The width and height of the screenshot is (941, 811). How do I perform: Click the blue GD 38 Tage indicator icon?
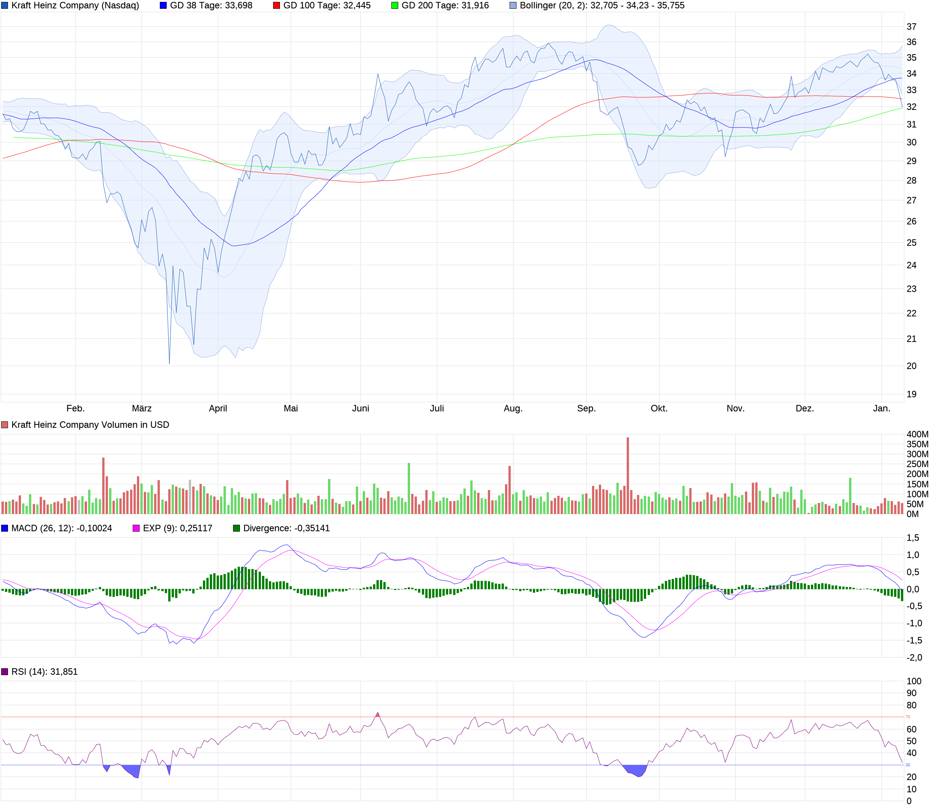point(164,5)
